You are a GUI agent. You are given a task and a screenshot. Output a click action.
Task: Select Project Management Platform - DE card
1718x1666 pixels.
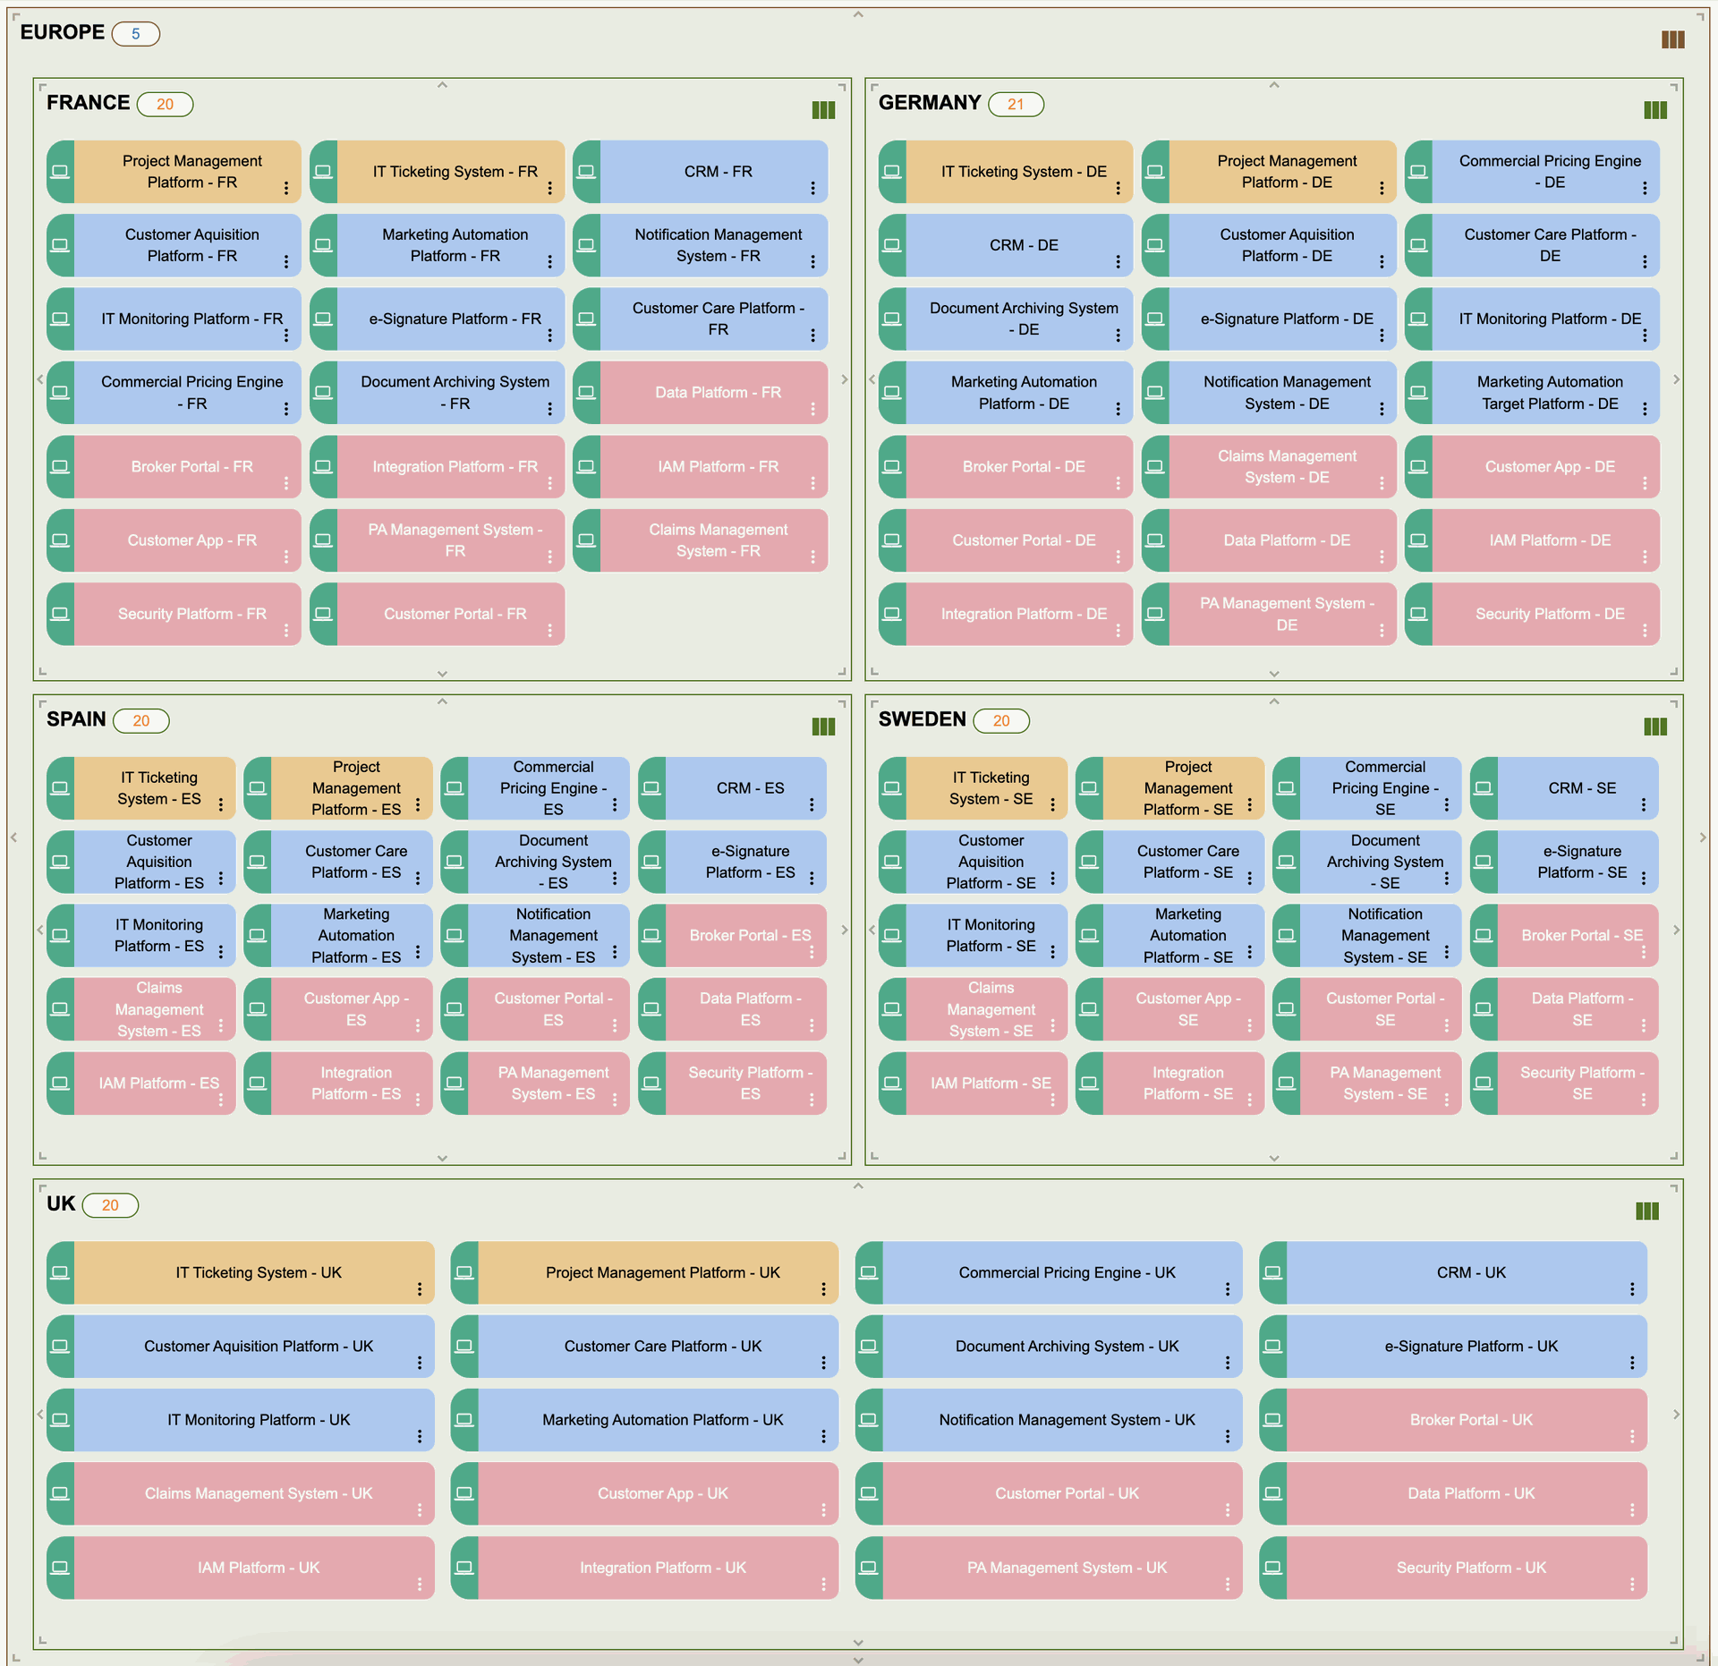(x=1286, y=171)
